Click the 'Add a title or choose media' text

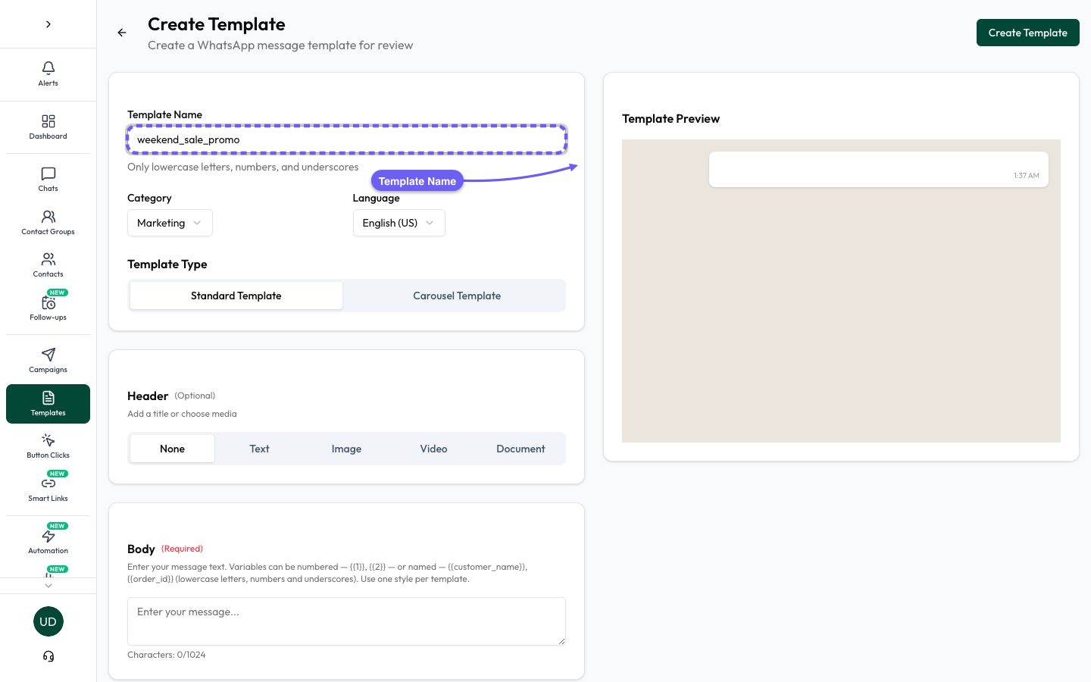point(182,414)
